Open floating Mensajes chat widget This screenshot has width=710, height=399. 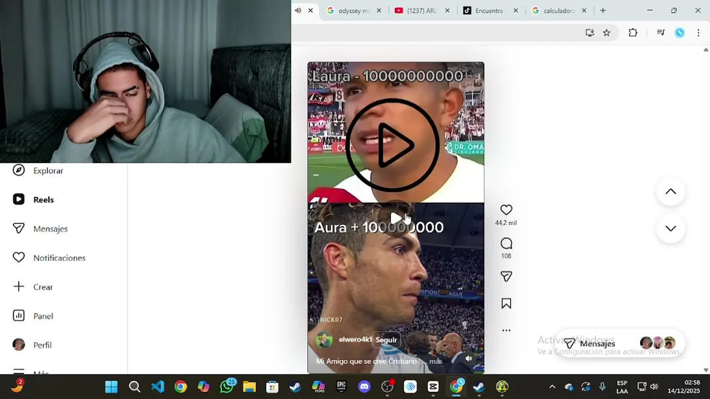(x=619, y=344)
